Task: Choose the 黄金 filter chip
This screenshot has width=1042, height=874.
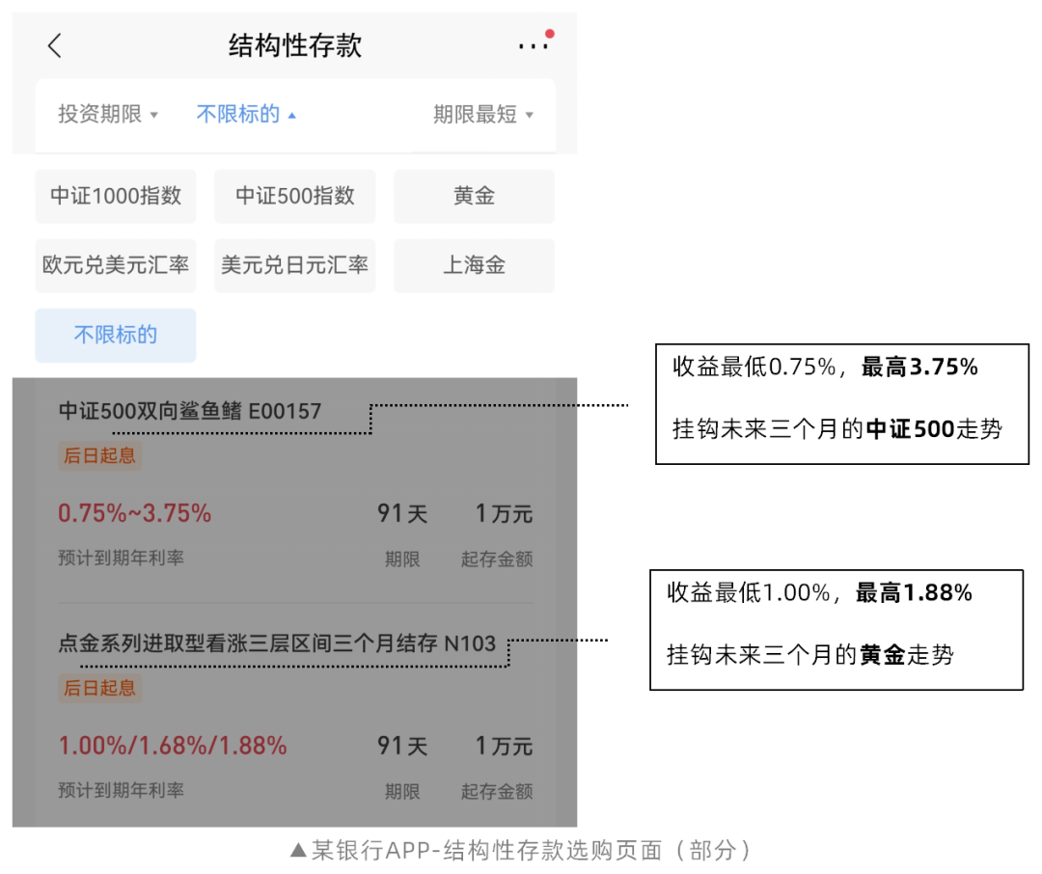Action: (x=475, y=196)
